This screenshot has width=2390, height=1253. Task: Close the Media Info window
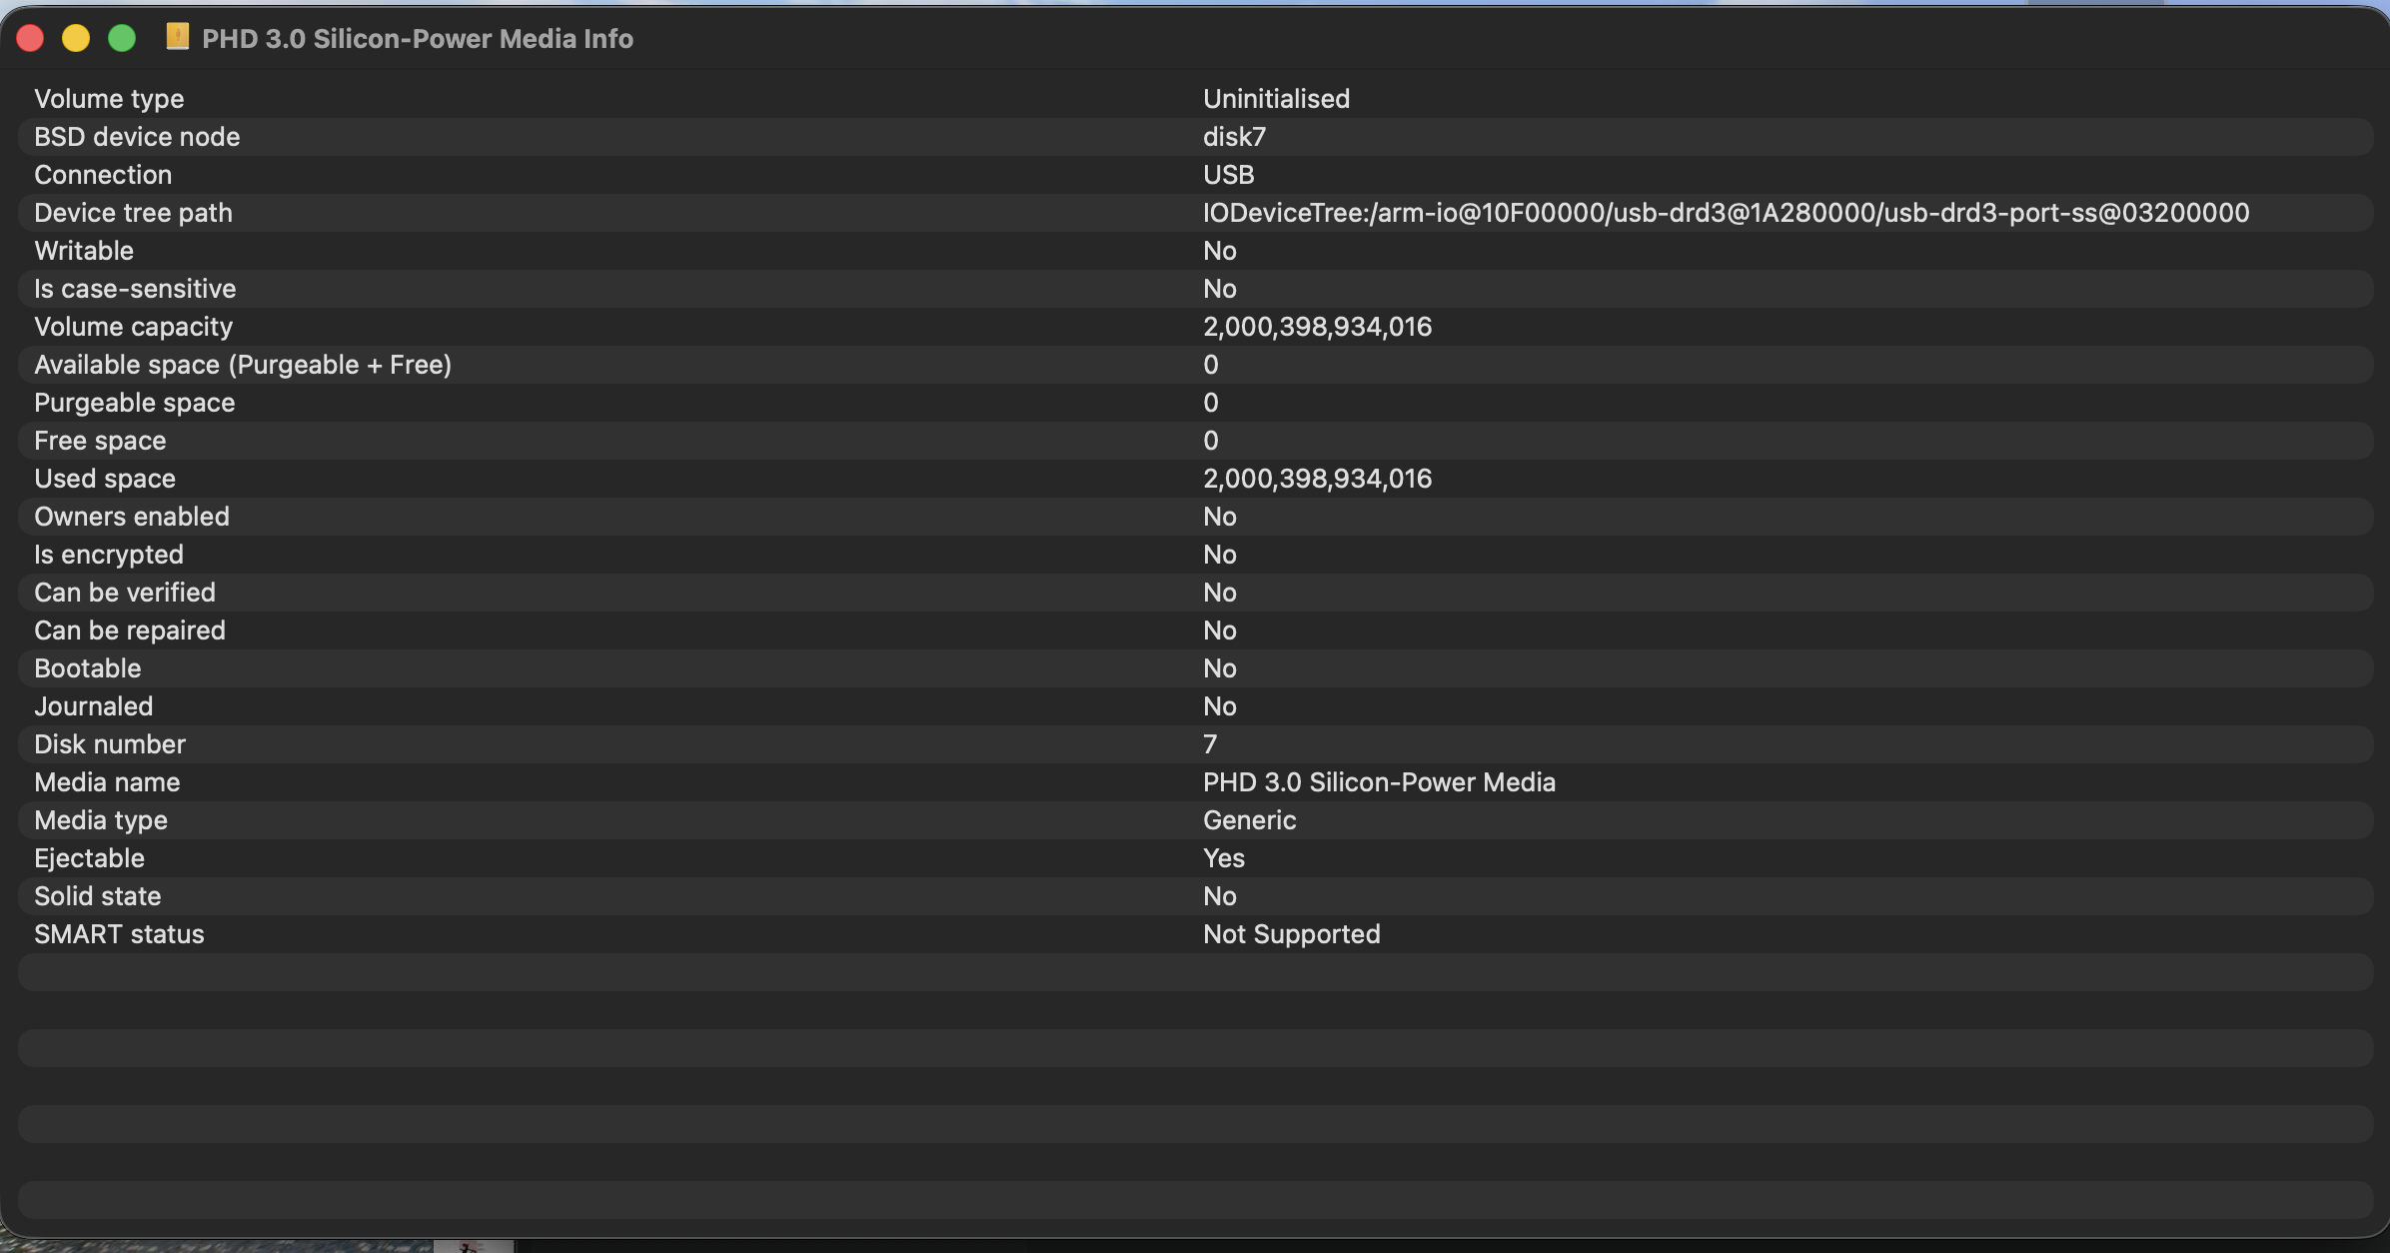[30, 38]
